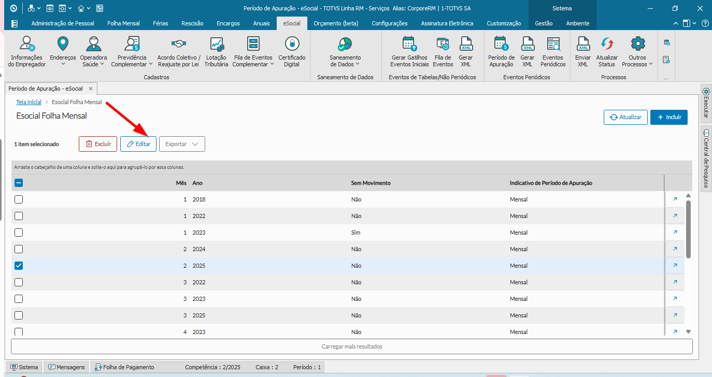Click the vertical scrollbar of the grid

688,229
